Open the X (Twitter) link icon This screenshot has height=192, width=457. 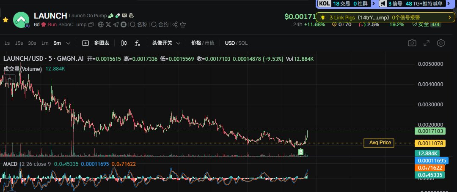(x=108, y=25)
